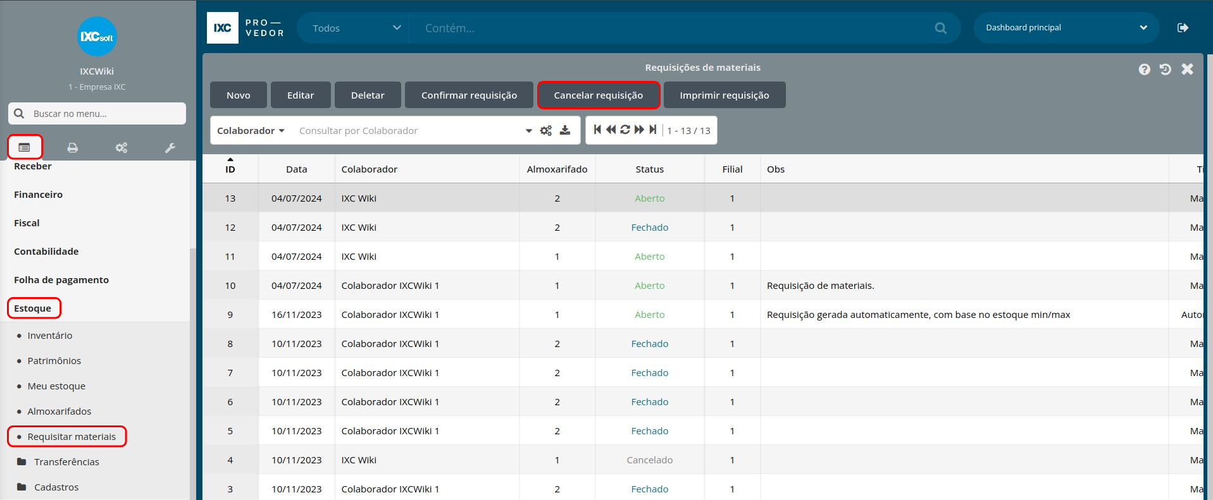This screenshot has height=500, width=1213.
Task: Focus the Buscar no menu search field
Action: tap(97, 114)
